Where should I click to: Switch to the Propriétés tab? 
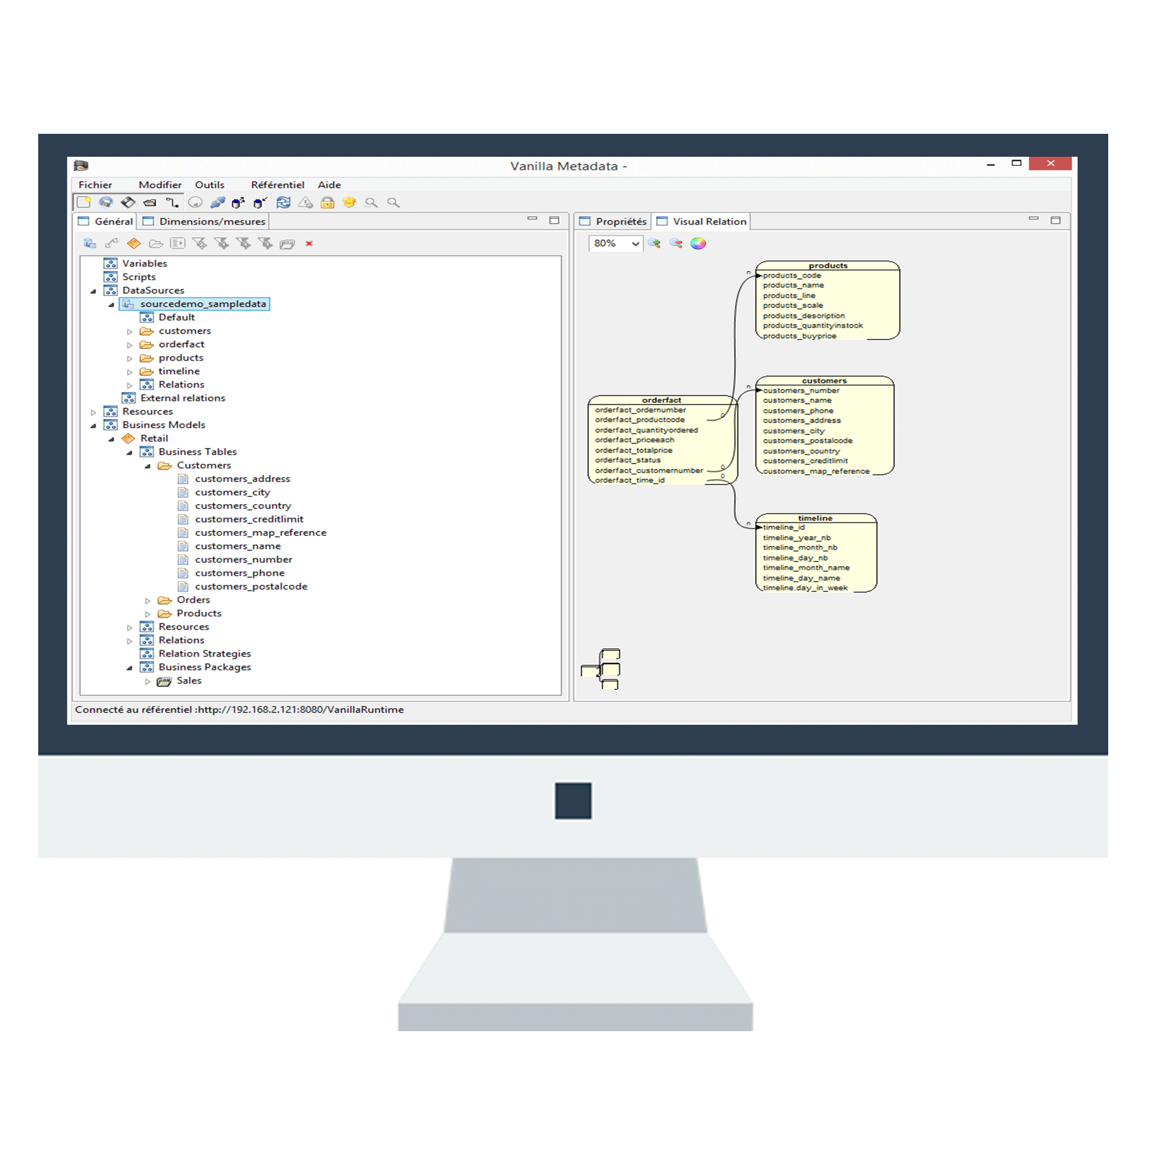(613, 221)
